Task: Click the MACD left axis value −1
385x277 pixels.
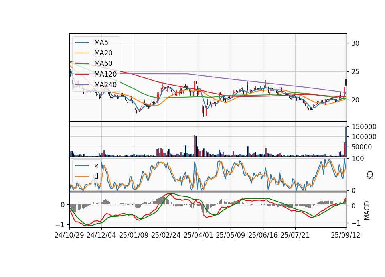Action: 60,225
